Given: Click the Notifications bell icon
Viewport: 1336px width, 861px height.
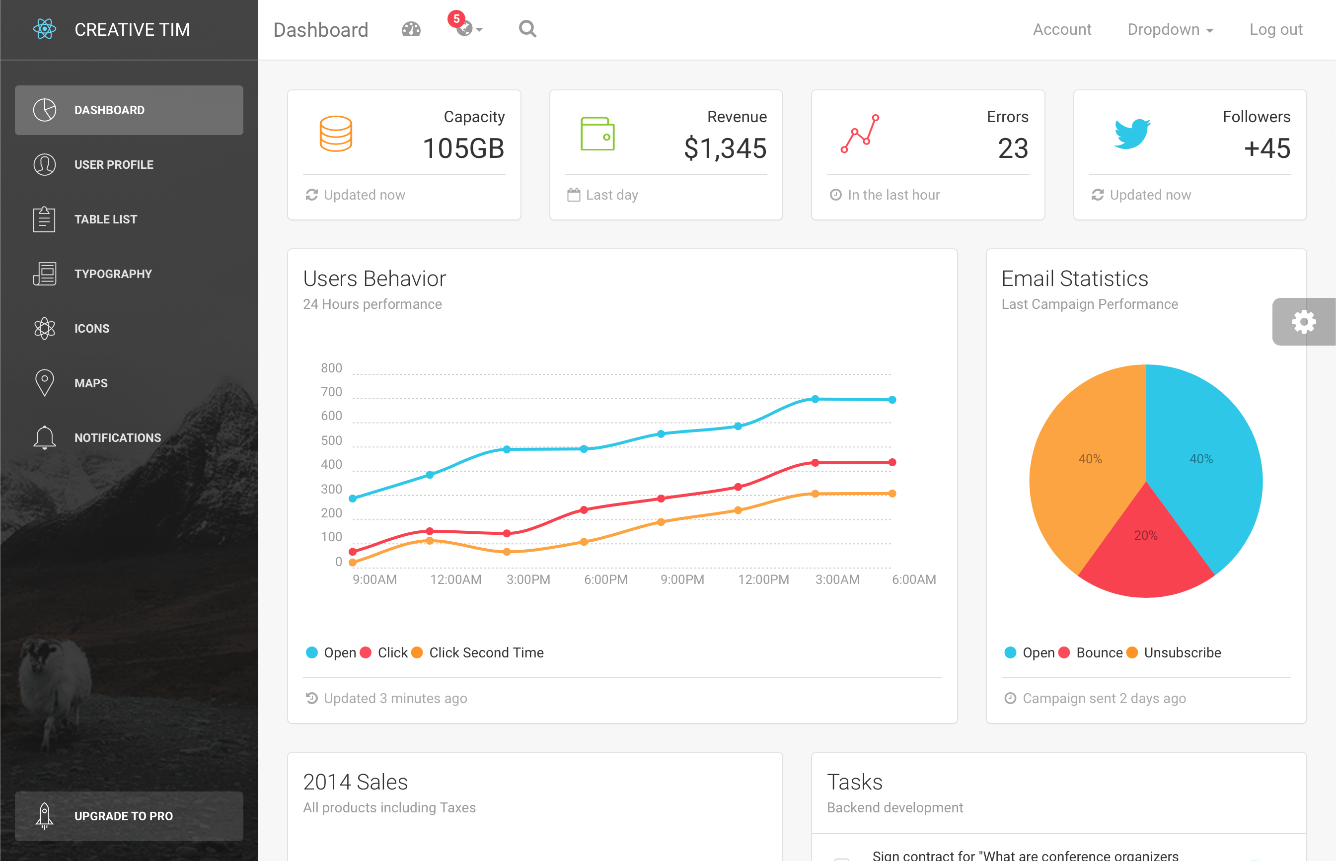Looking at the screenshot, I should 44,436.
